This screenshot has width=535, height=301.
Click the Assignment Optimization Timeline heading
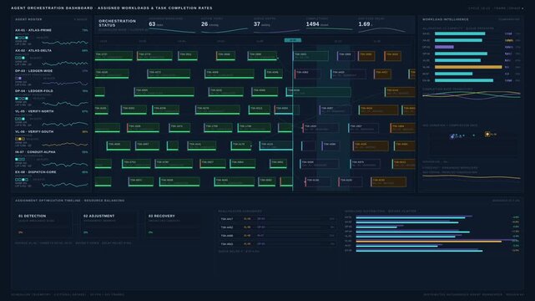click(69, 201)
